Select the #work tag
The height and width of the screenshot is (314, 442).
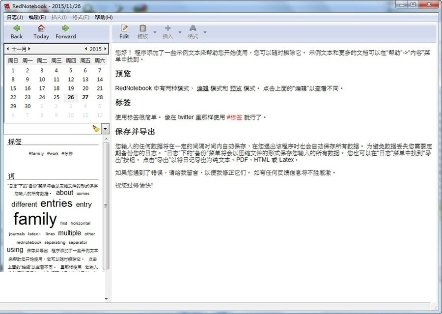53,153
